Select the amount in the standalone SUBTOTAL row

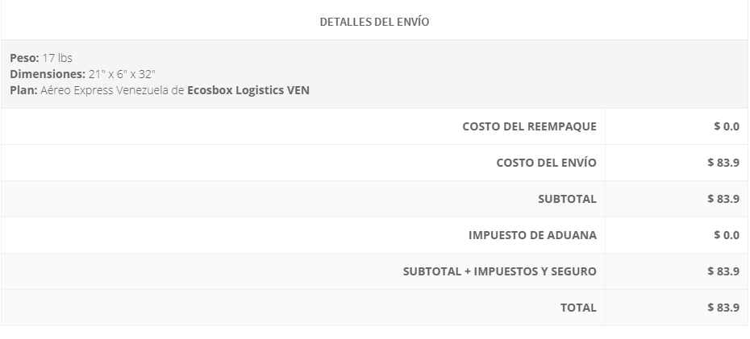pyautogui.click(x=723, y=199)
